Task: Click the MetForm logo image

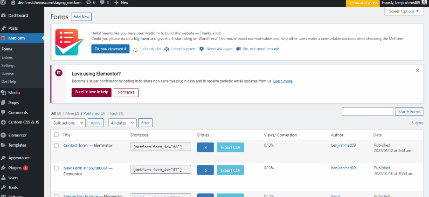Action: [69, 42]
